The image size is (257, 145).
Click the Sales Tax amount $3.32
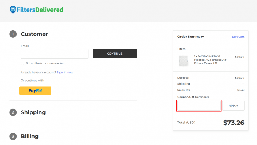(240, 90)
